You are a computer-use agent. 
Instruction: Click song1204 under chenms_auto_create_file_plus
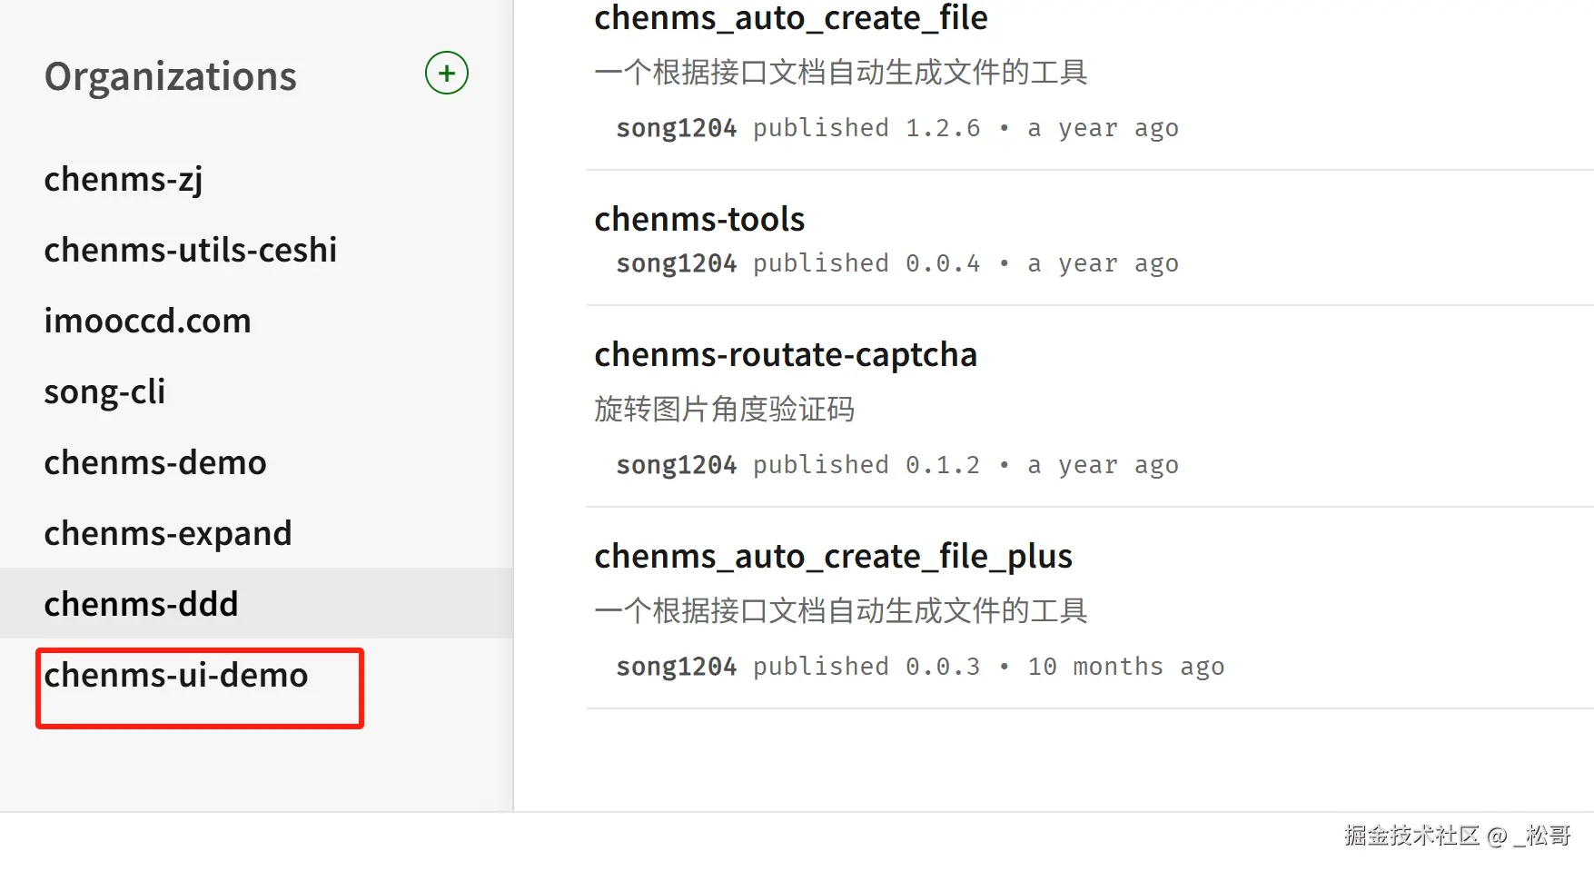click(x=676, y=668)
